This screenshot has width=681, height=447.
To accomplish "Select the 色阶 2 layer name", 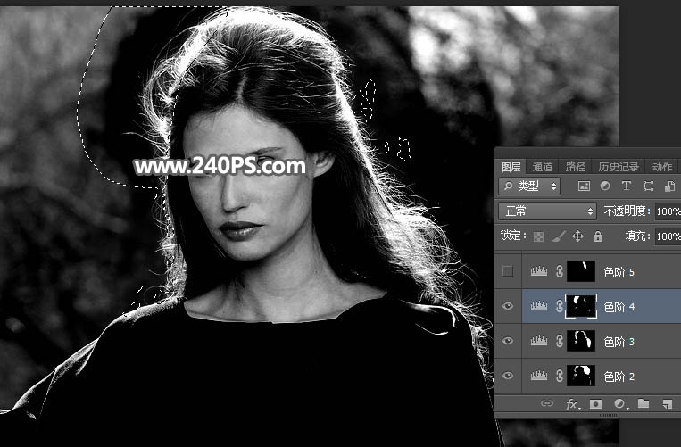I will click(619, 377).
